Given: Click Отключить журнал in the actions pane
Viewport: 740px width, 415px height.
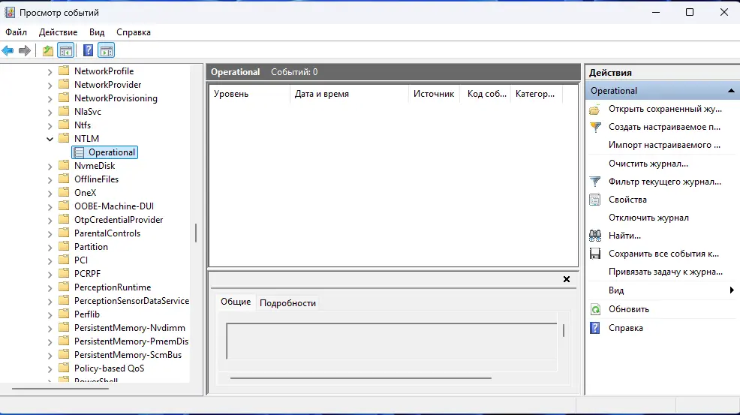Looking at the screenshot, I should [648, 218].
